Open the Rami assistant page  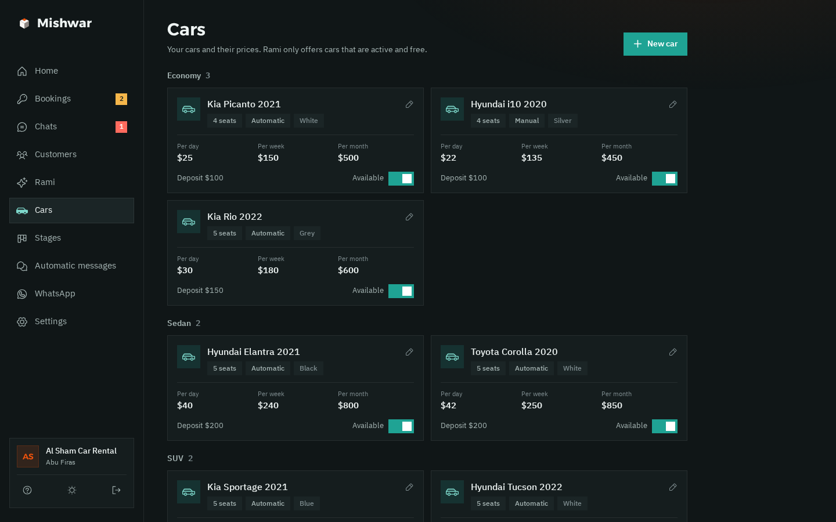[71, 183]
